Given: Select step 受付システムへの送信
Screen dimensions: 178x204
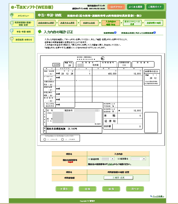Looking at the screenshot, I should click(x=132, y=23).
